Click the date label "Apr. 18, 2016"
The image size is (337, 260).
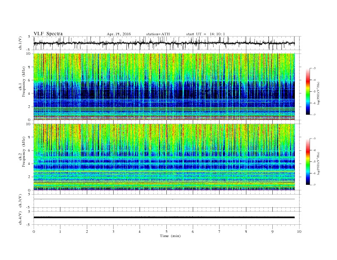coord(119,34)
